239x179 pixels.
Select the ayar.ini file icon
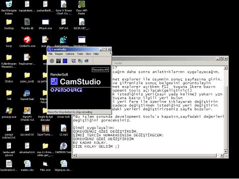coord(45,40)
